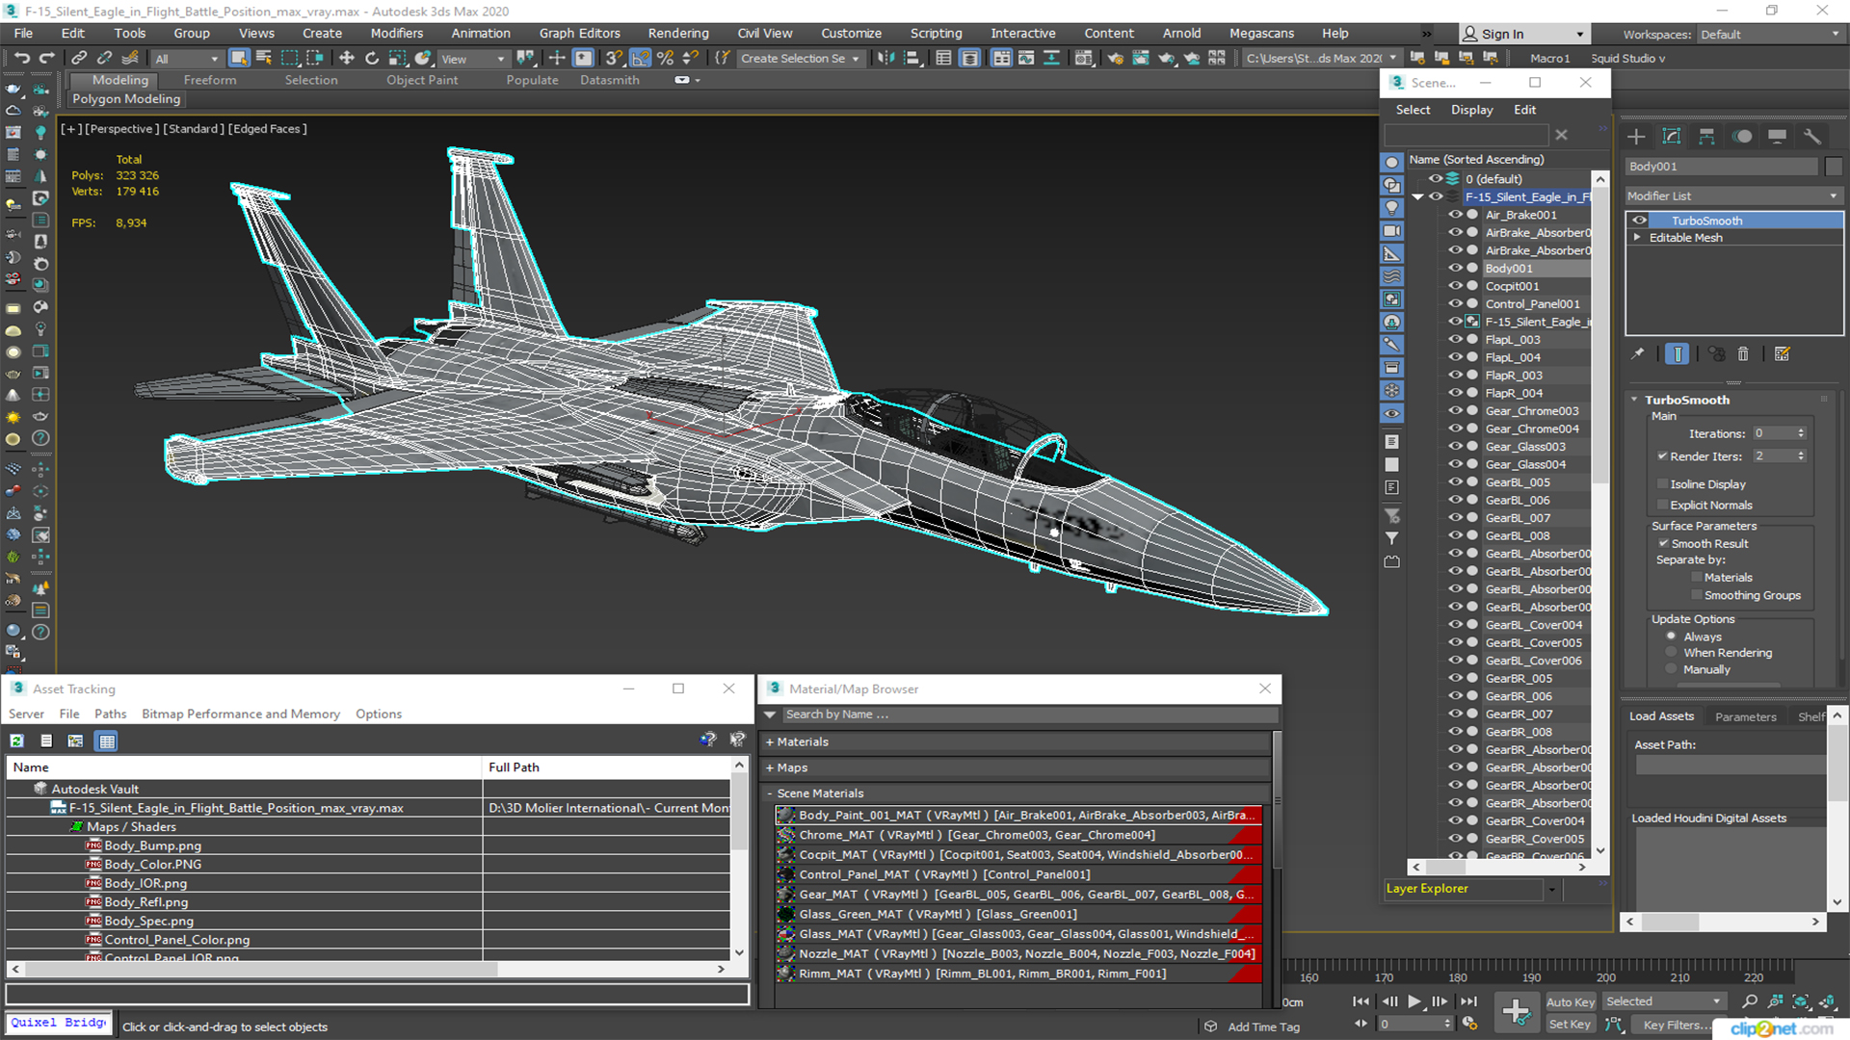The image size is (1850, 1040).
Task: Open the Modify command panel tab
Action: click(x=1672, y=136)
